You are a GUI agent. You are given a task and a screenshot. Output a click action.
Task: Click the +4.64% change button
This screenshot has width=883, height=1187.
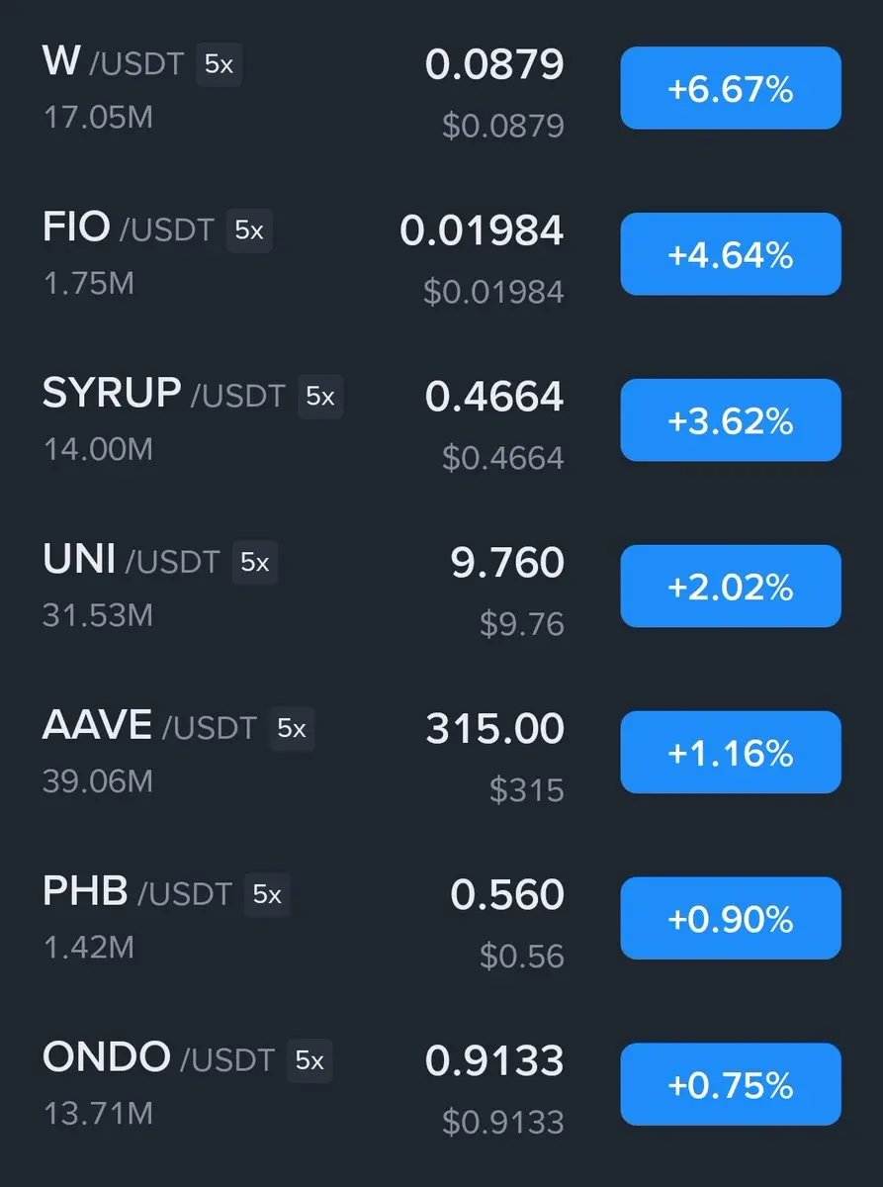[x=731, y=255]
